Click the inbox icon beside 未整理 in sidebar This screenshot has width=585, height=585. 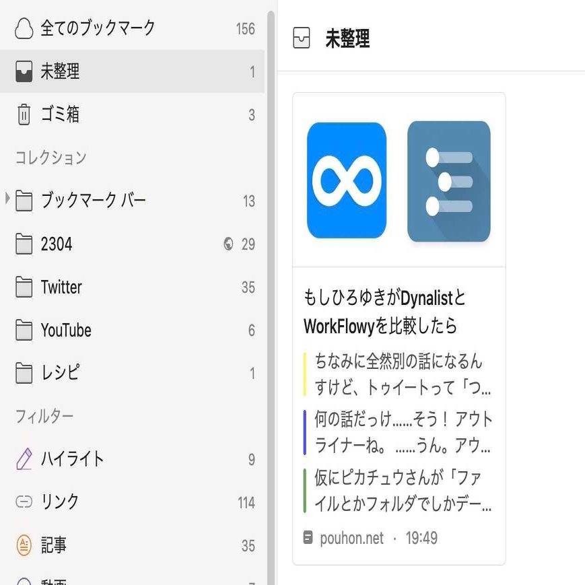click(24, 71)
